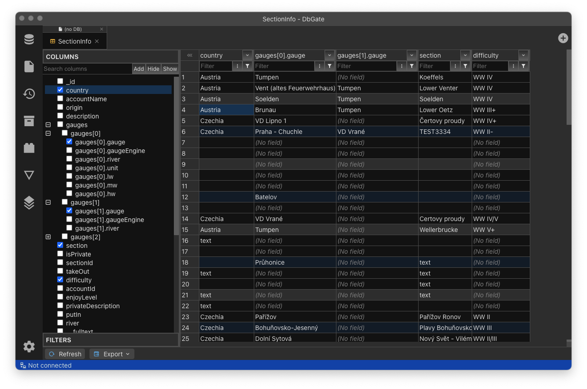The image size is (587, 389).
Task: Open the Export dropdown button
Action: pyautogui.click(x=112, y=354)
